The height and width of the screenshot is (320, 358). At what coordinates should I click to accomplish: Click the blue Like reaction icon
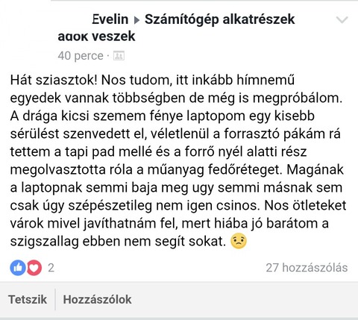coord(18,268)
